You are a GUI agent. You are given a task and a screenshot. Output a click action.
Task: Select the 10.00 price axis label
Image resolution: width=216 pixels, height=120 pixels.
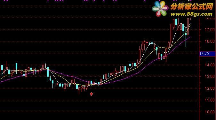[210, 112]
